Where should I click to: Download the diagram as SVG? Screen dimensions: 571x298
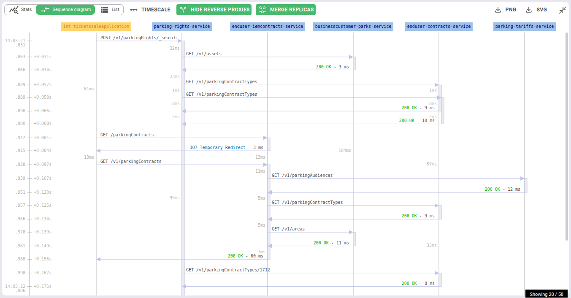(x=536, y=10)
